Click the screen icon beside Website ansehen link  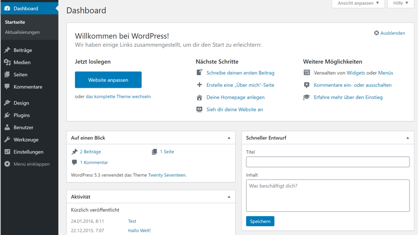(x=199, y=109)
